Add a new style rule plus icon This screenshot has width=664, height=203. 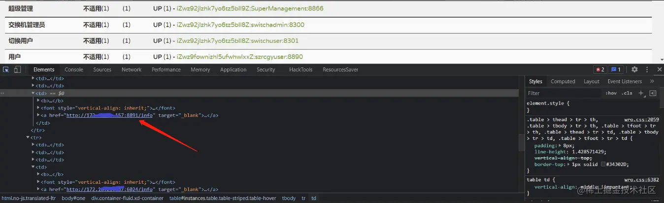tap(641, 93)
